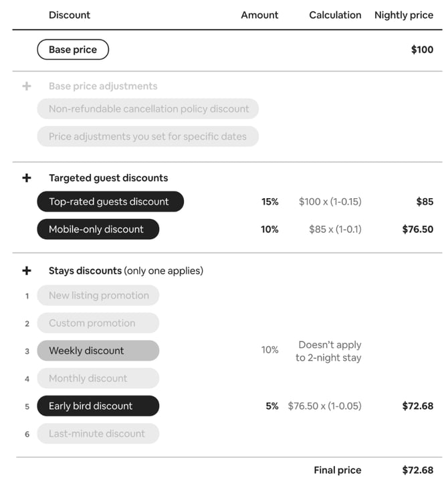
Task: Click the Discount column header
Action: point(70,15)
